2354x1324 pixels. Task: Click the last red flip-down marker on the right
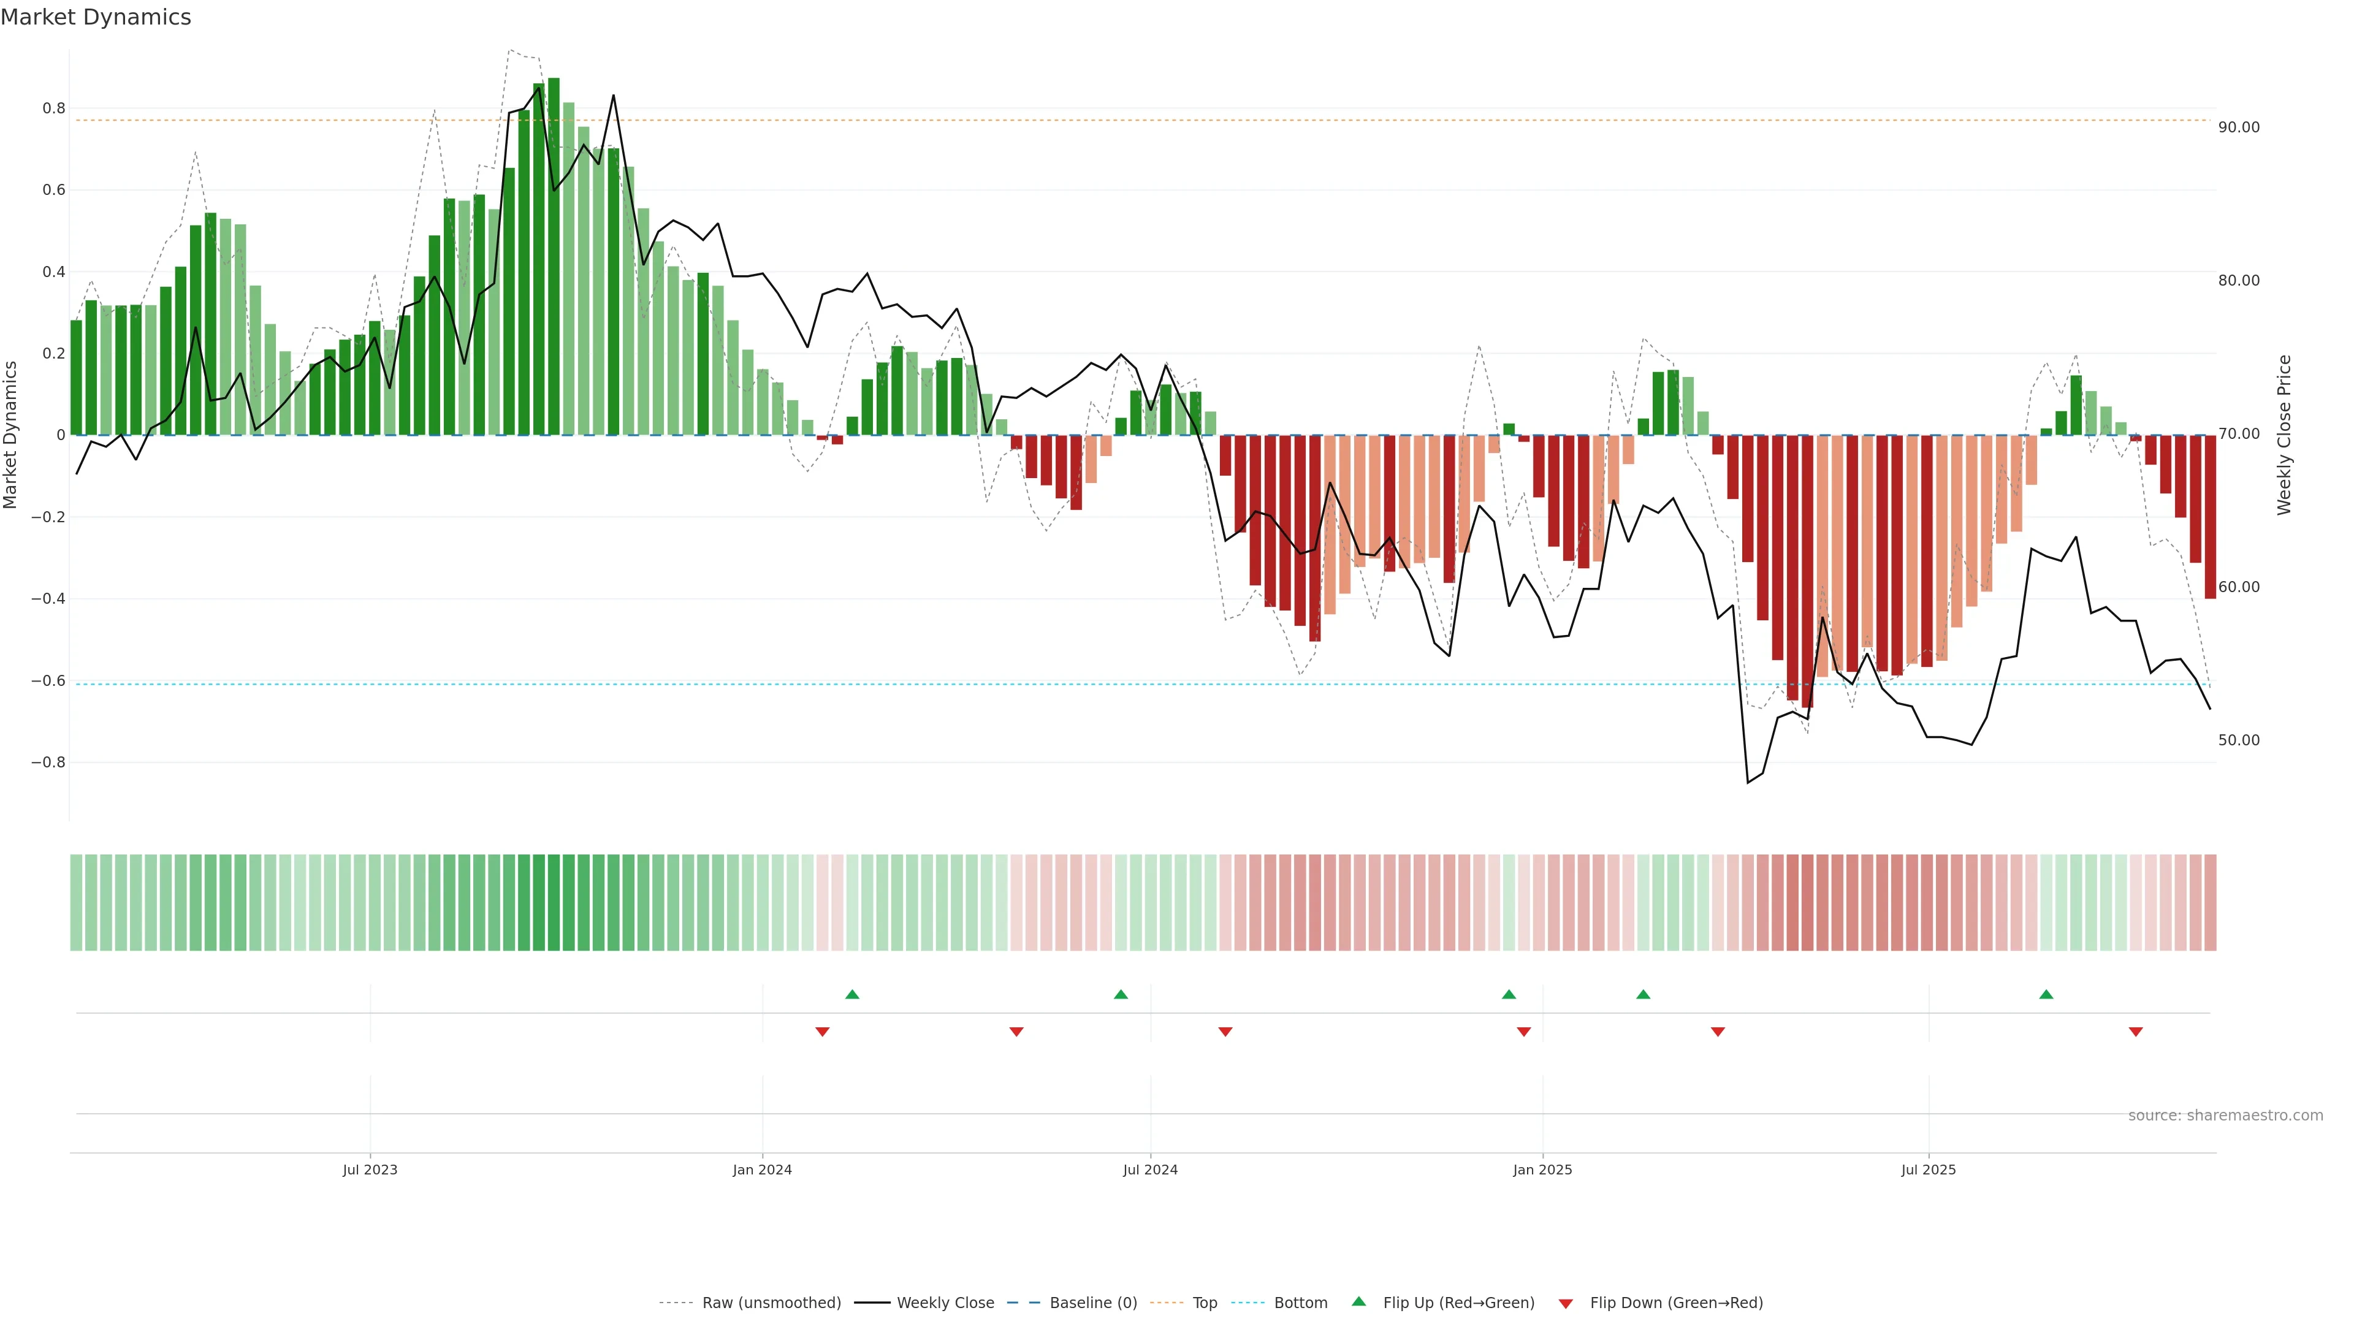coord(2136,1032)
